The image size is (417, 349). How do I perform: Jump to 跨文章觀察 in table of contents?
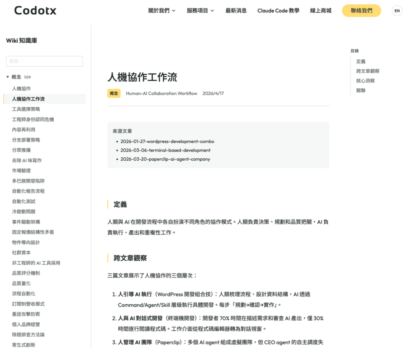click(368, 71)
